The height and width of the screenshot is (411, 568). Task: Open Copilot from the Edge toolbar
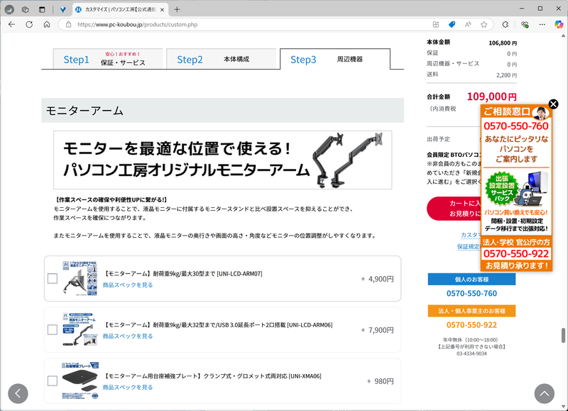coord(557,23)
